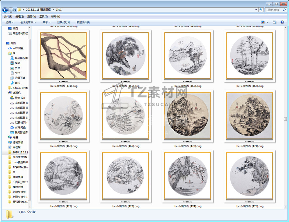This screenshot has width=289, height=222.
Task: Open the 工具(T) menu
Action: tap(44, 16)
